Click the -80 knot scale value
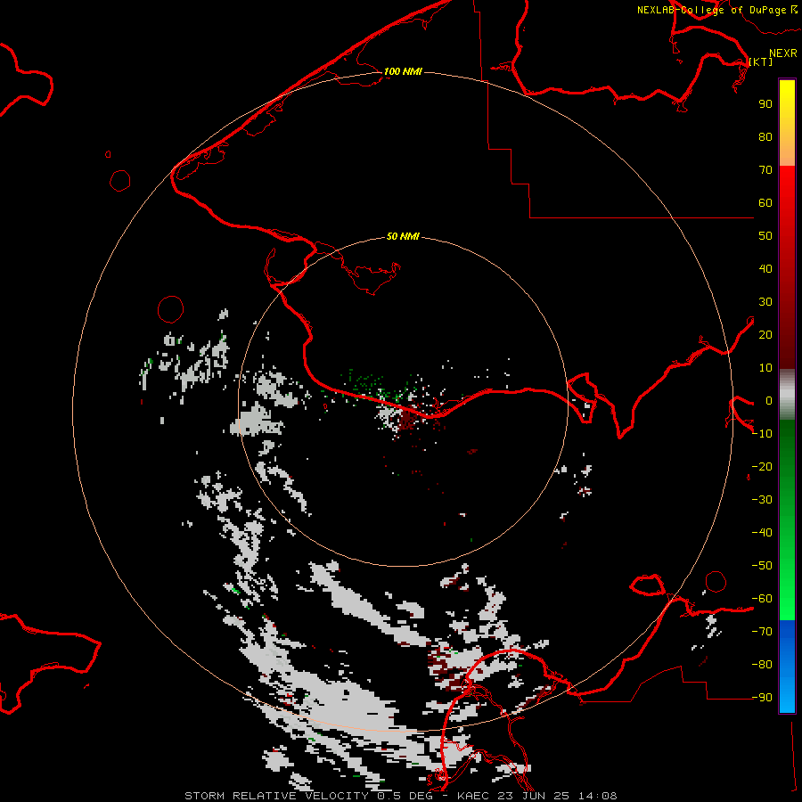This screenshot has height=802, width=802. tap(762, 665)
